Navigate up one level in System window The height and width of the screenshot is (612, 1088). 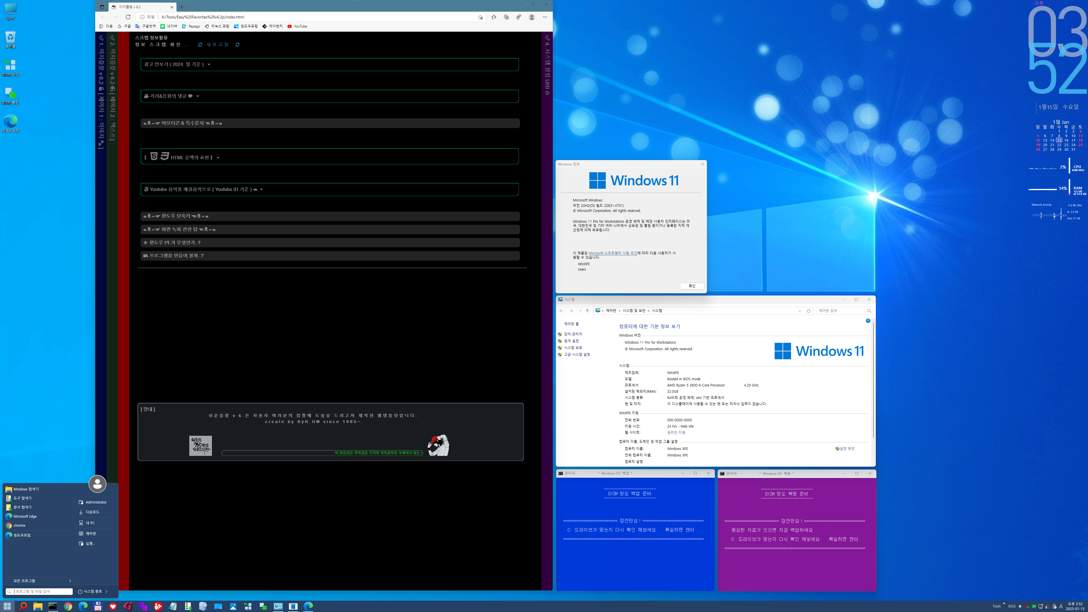click(x=587, y=311)
